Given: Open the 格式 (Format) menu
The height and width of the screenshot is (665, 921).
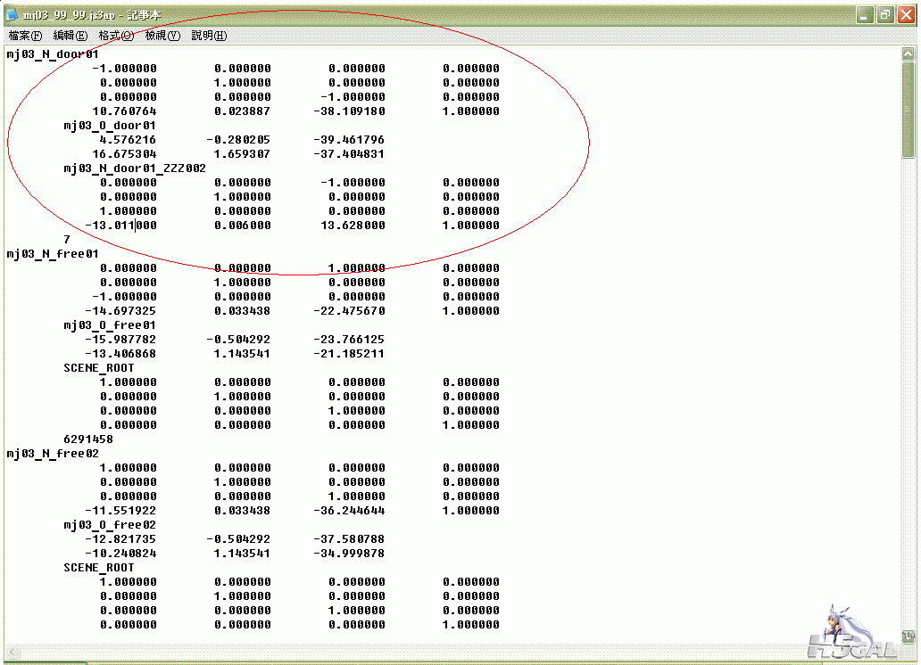Looking at the screenshot, I should [116, 36].
